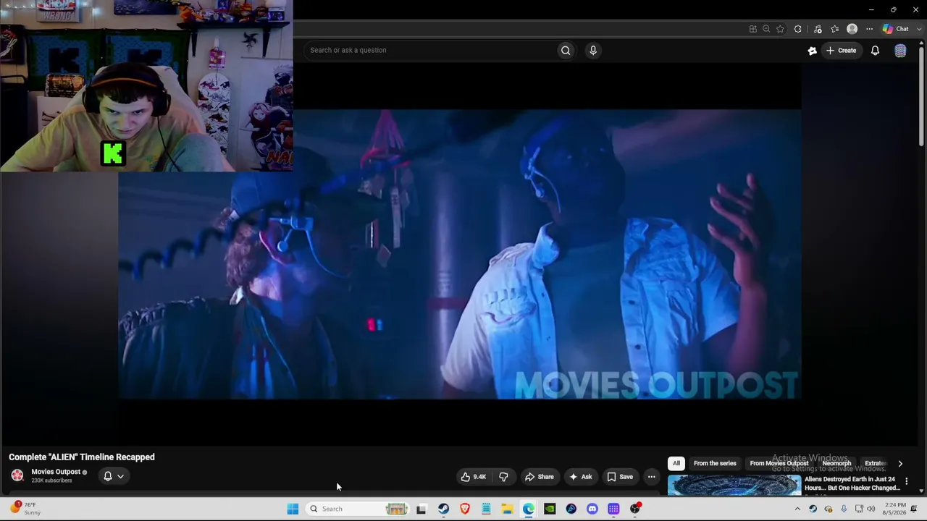927x521 pixels.
Task: Open the subscription notification bell dropdown
Action: (x=114, y=476)
